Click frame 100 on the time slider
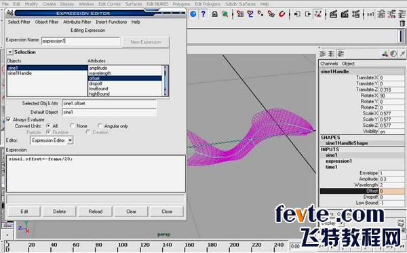407x253 pixels. [123, 245]
